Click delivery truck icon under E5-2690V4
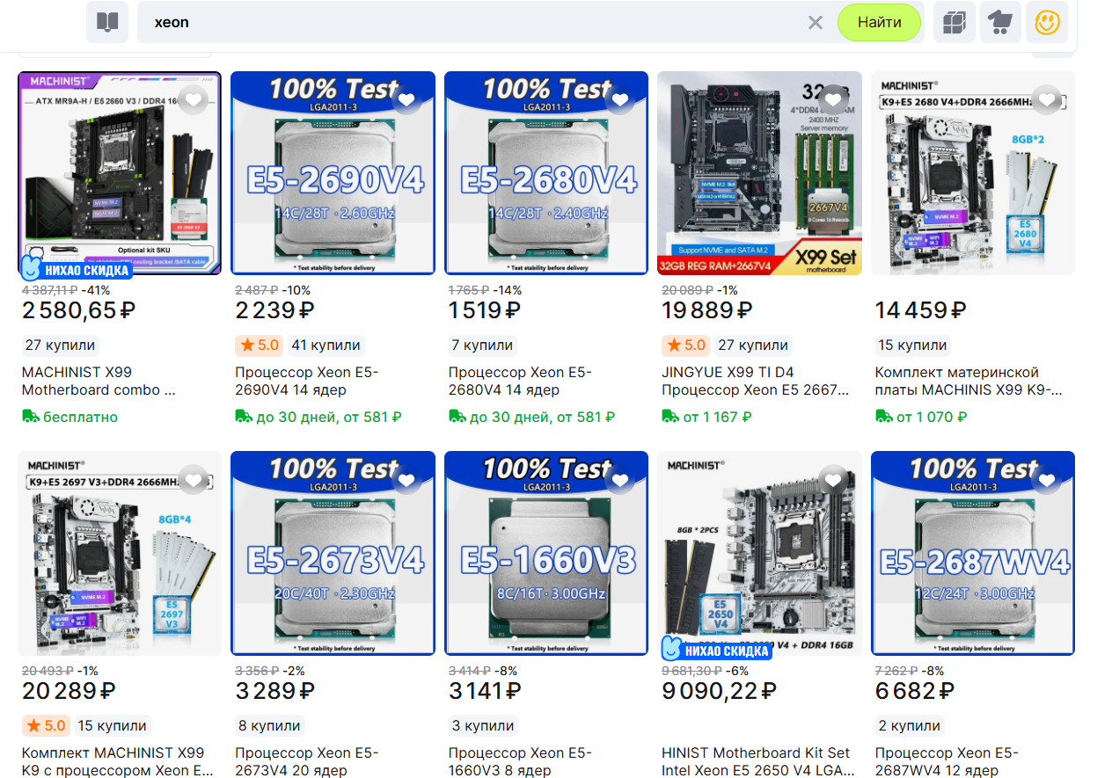 click(244, 417)
